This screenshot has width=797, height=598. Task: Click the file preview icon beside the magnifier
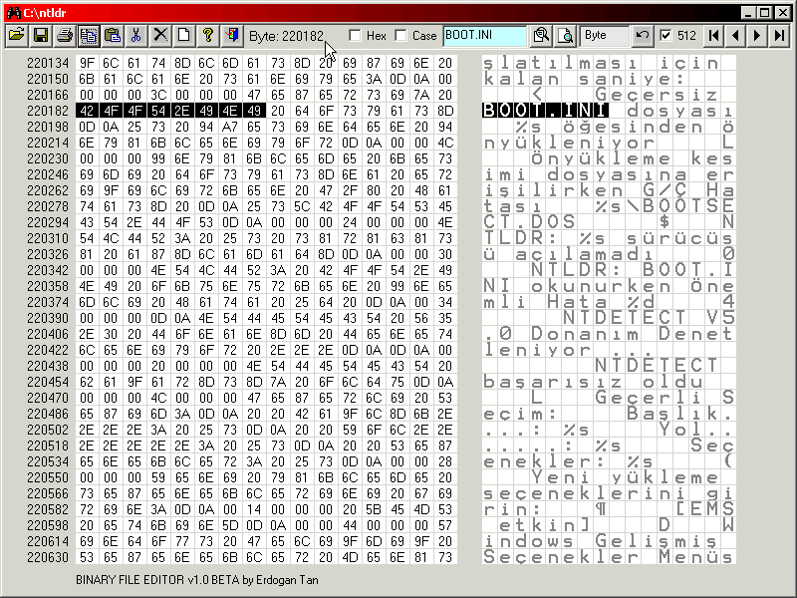pyautogui.click(x=566, y=34)
